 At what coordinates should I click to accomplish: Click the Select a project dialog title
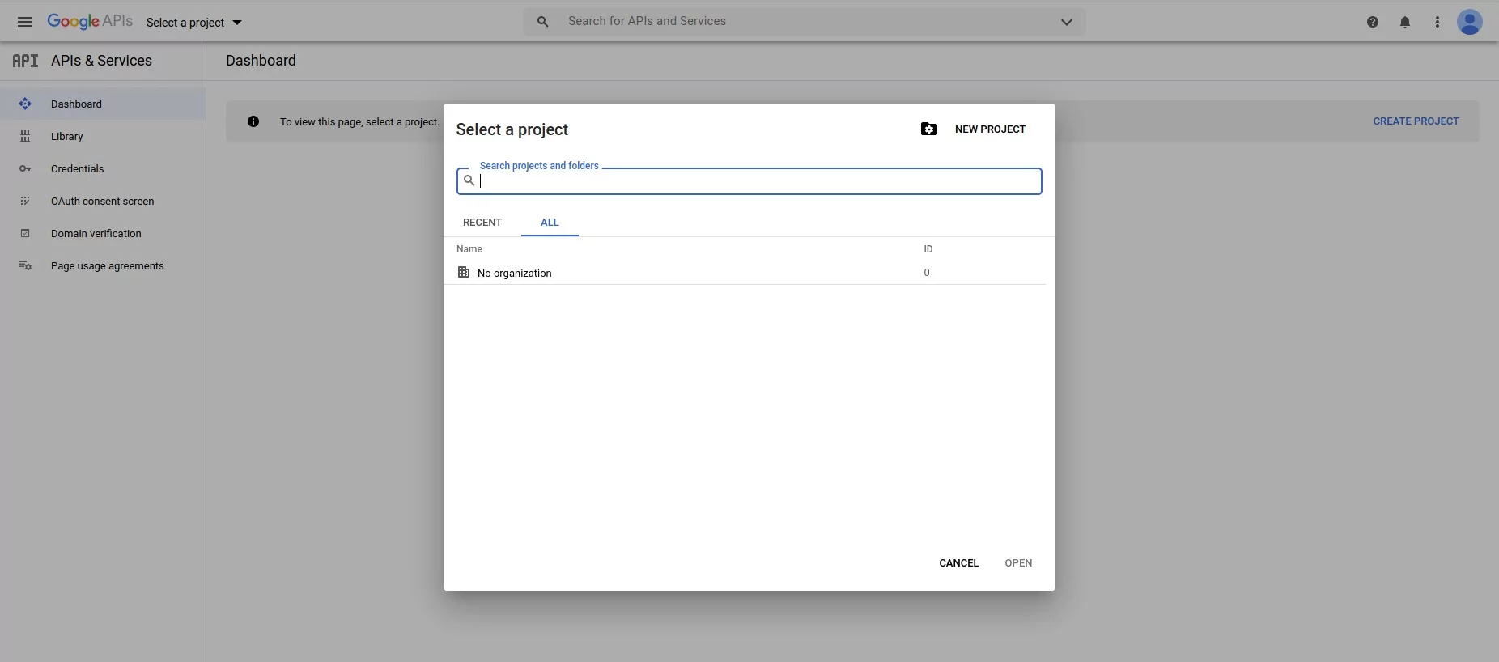[512, 129]
